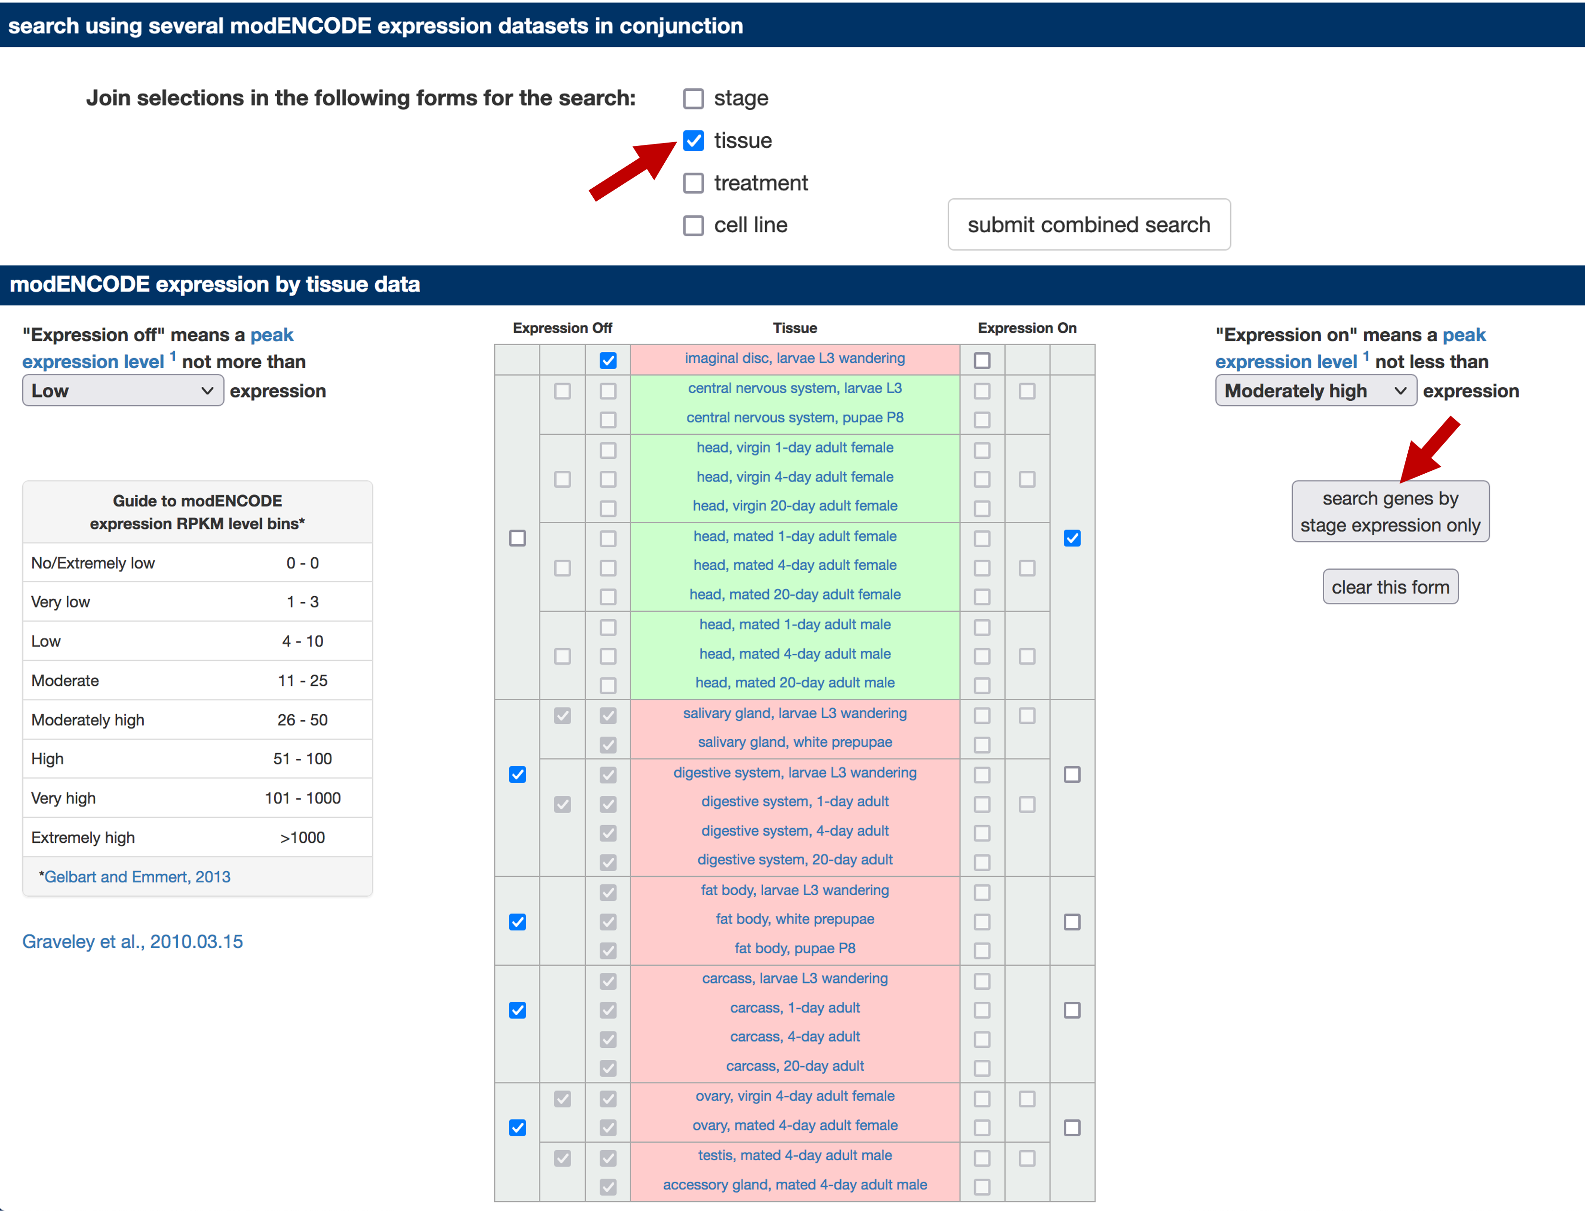Uncheck Expression Off for ovary, testis, accessory gland group
Screen dimensions: 1585x1212
517,1128
